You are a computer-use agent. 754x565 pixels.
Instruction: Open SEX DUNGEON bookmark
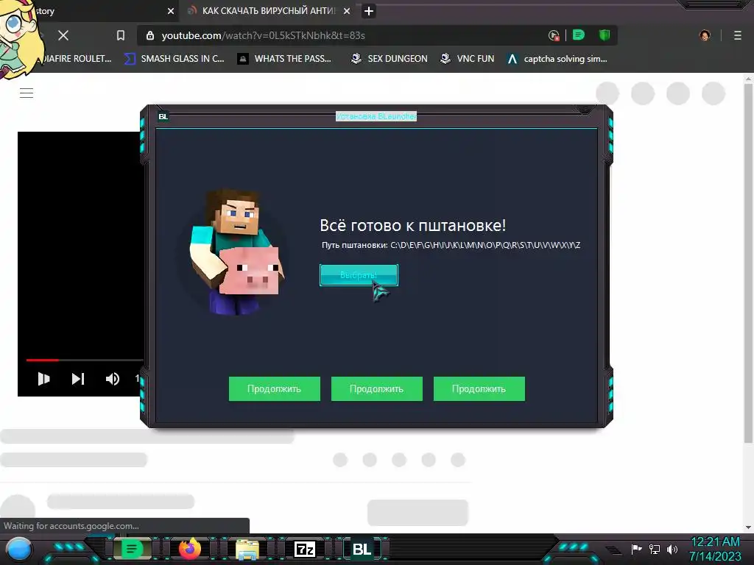point(389,59)
